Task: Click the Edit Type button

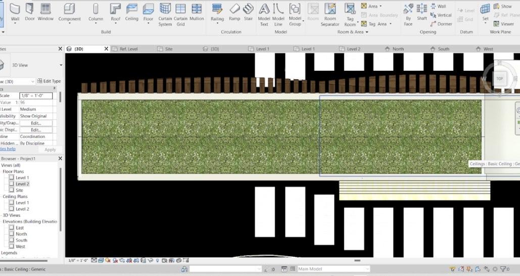Action: [49, 81]
